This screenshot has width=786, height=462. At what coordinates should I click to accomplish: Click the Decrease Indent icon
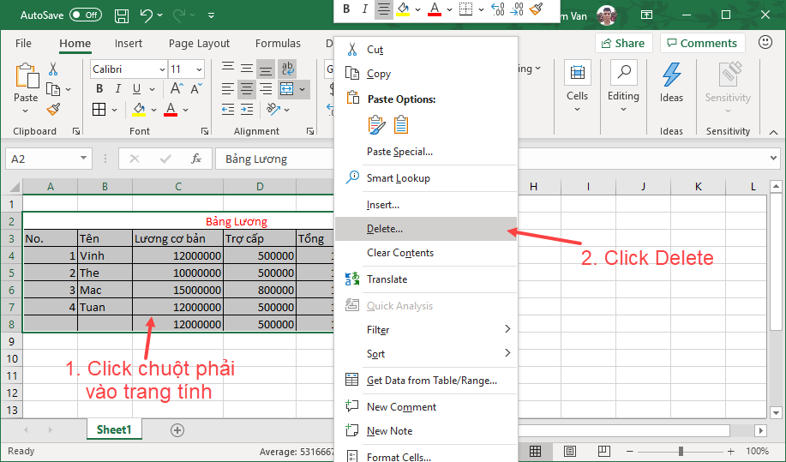pos(228,109)
